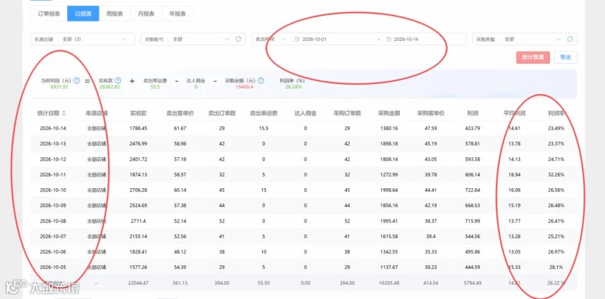Open calendar icon beside start date
The width and height of the screenshot is (605, 299).
(x=297, y=40)
